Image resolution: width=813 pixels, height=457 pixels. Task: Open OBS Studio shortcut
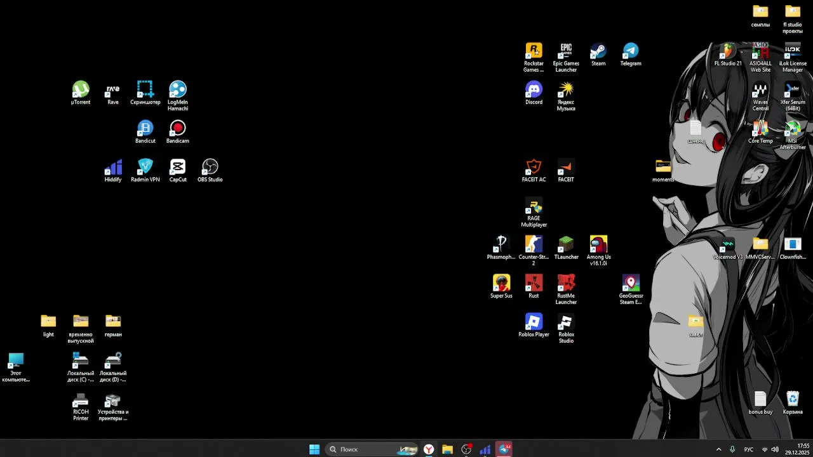click(210, 170)
